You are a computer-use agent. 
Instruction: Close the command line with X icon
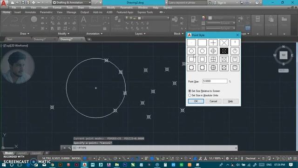click(64, 148)
